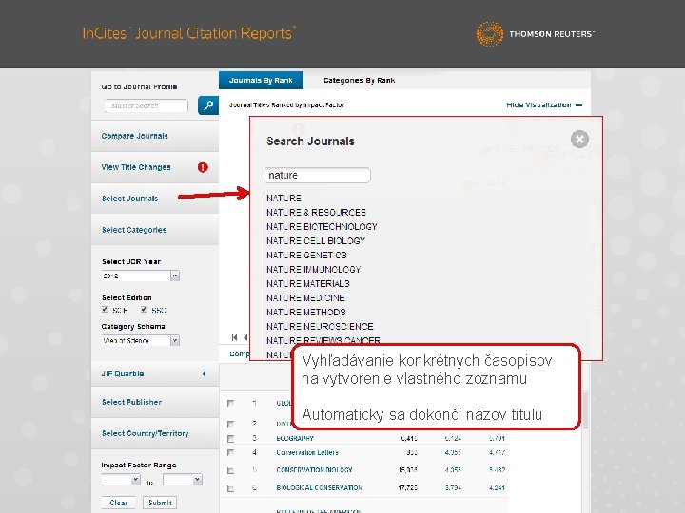Switch to Categories By Rank tab
The height and width of the screenshot is (513, 685).
(x=359, y=80)
